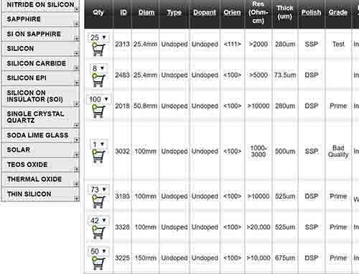Click cart icon for wafer 3328

click(98, 232)
